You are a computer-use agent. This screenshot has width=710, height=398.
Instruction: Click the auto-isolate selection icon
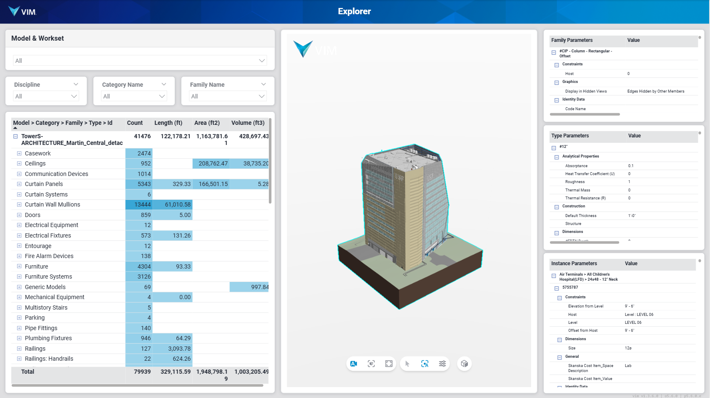(x=425, y=364)
